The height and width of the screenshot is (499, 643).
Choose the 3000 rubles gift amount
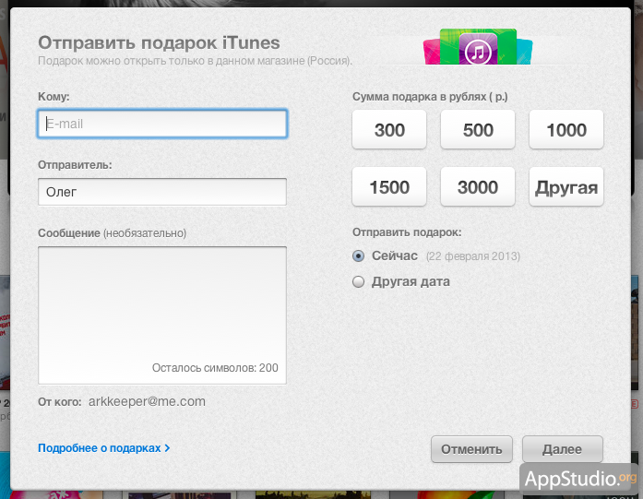[478, 187]
